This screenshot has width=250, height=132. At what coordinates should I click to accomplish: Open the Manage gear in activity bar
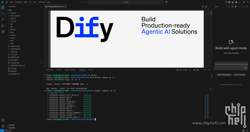(3, 126)
